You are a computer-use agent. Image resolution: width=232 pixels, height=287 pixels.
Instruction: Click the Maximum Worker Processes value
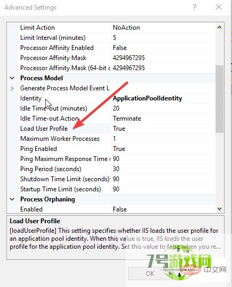click(x=163, y=139)
